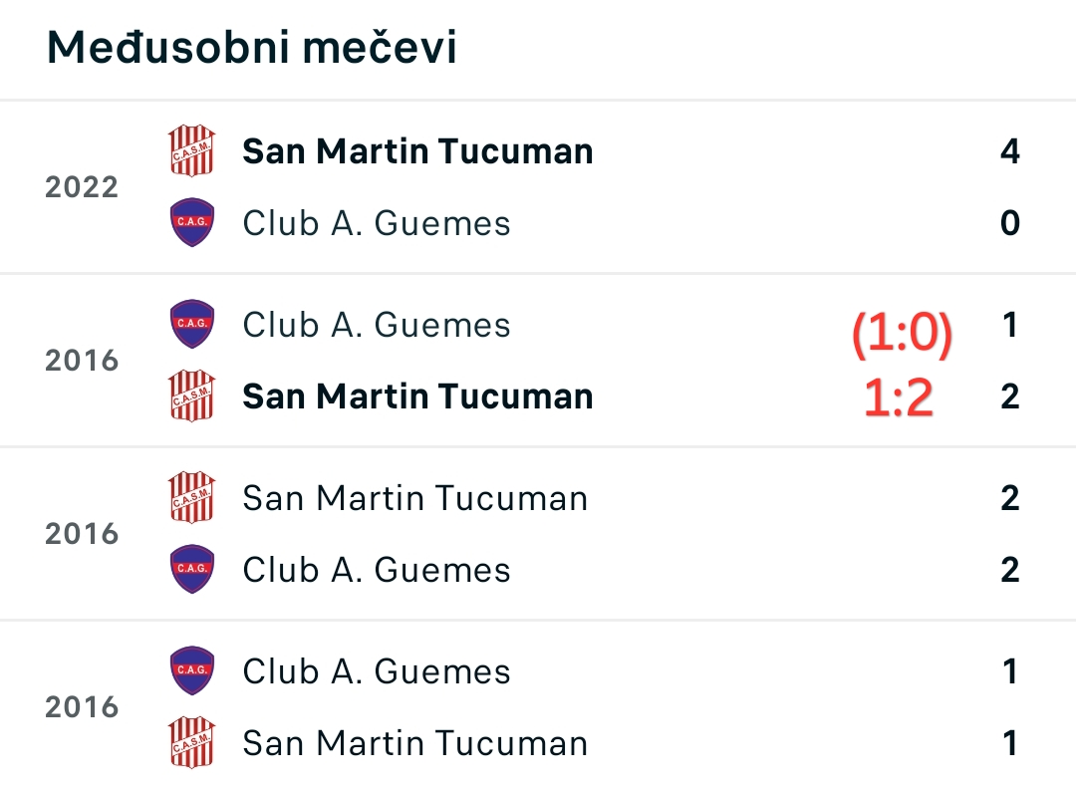Click San Martin crest in 2-2 draw match
The width and height of the screenshot is (1076, 790).
192,498
